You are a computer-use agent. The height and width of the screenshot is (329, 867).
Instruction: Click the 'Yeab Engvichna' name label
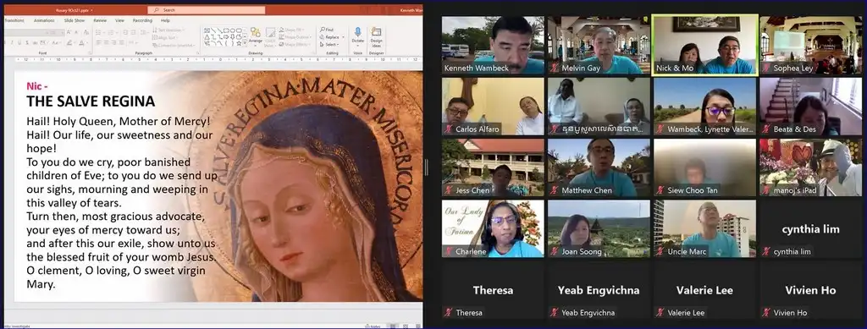(x=588, y=312)
